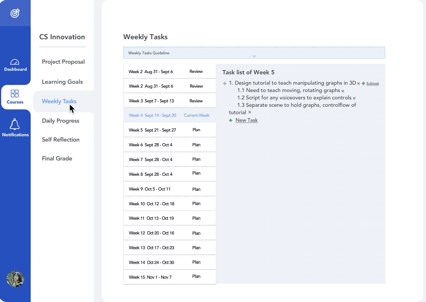Remove subtask 1.1 using its x icon
The width and height of the screenshot is (426, 302).
coord(343,91)
